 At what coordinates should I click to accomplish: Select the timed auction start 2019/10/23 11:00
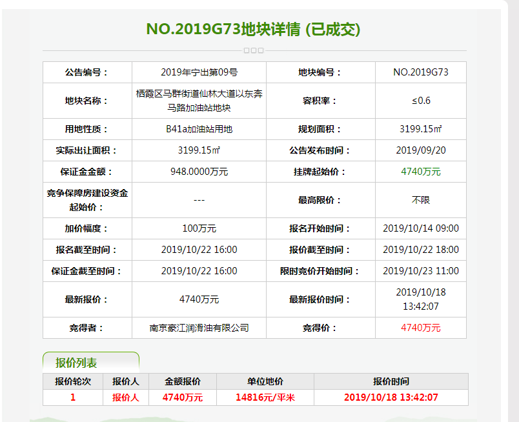pyautogui.click(x=421, y=271)
